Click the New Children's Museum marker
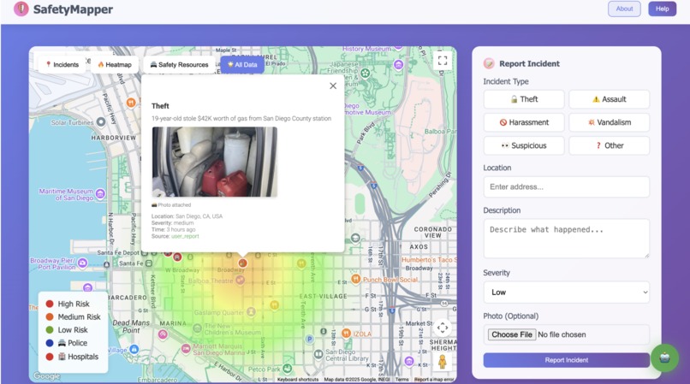 pyautogui.click(x=197, y=328)
